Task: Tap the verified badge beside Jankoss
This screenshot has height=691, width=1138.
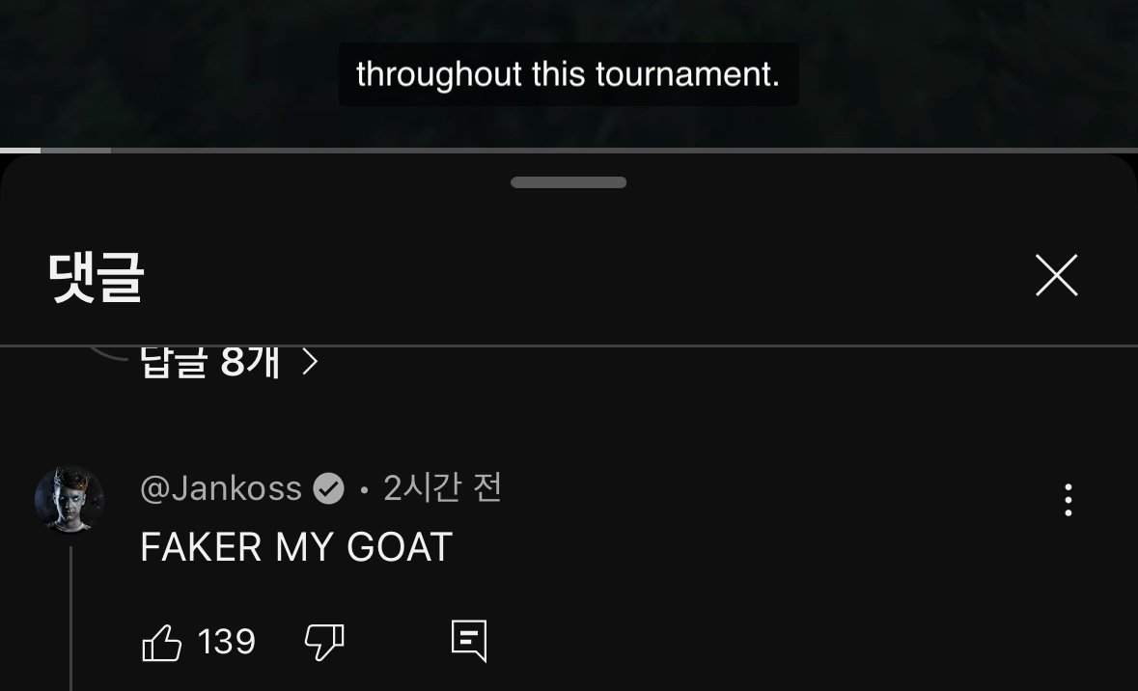Action: (x=329, y=488)
